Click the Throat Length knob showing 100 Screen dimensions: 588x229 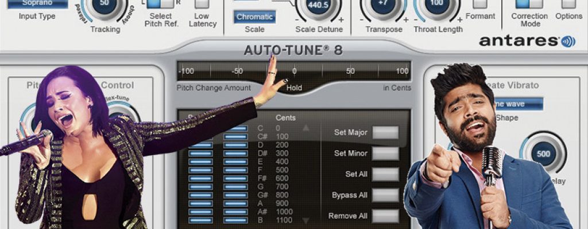point(437,7)
